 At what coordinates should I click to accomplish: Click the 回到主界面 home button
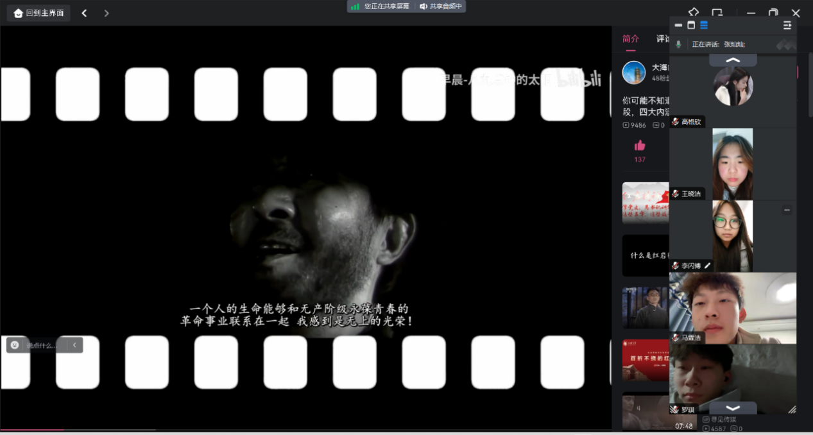[x=39, y=13]
